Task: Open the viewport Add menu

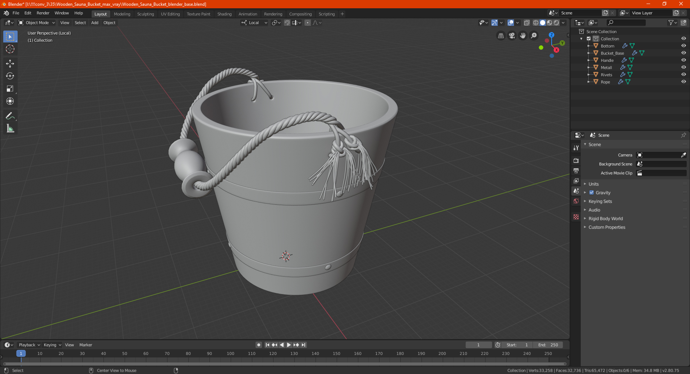Action: point(95,23)
